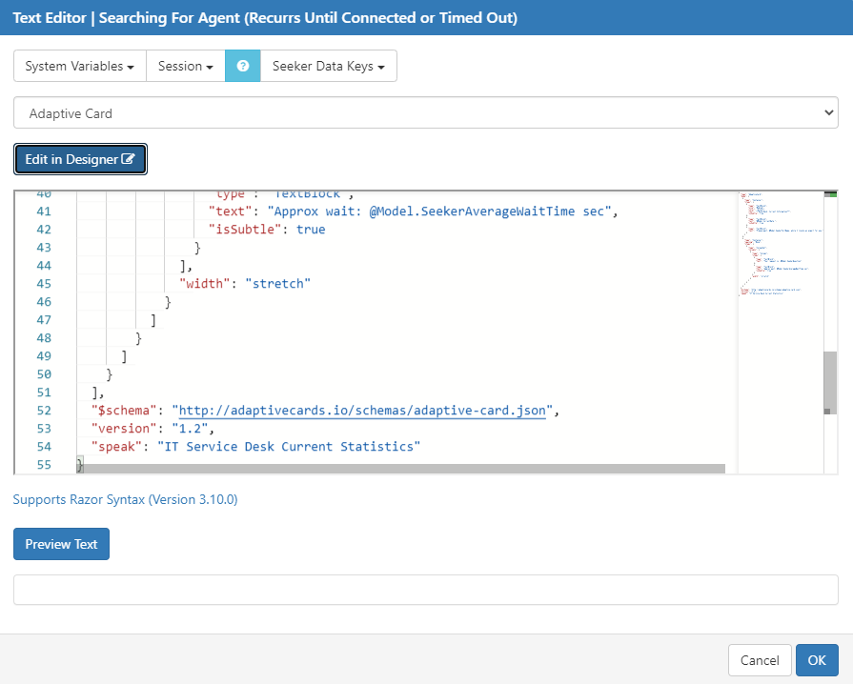Click the code editor vertical scrollbar thumb

[x=830, y=383]
